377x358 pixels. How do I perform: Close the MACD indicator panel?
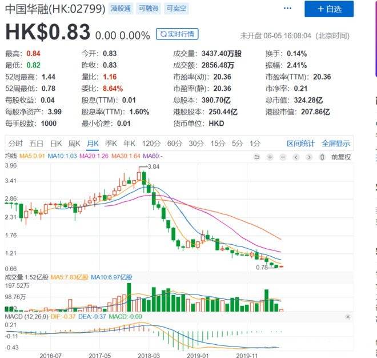pyautogui.click(x=348, y=317)
